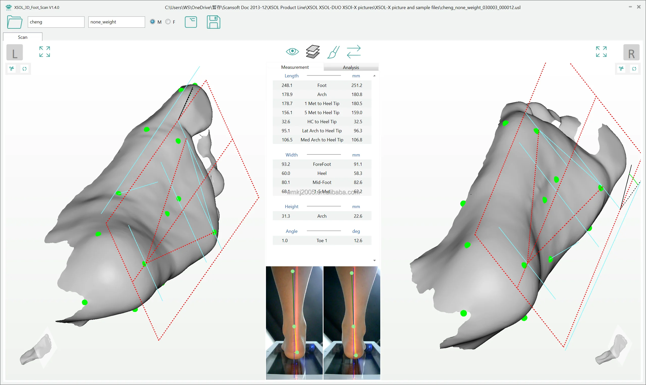Image resolution: width=646 pixels, height=385 pixels.
Task: Expand more measurements via bottom down arrow
Action: click(x=374, y=260)
